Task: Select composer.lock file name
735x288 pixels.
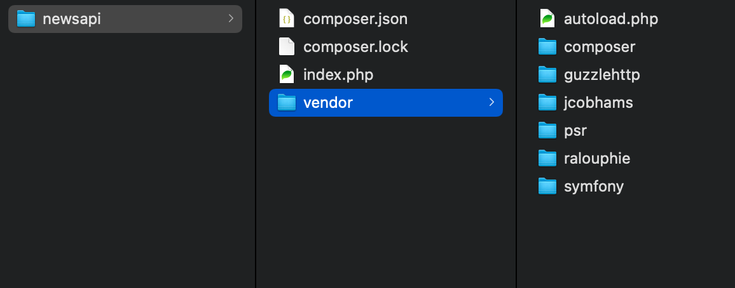Action: pos(356,47)
